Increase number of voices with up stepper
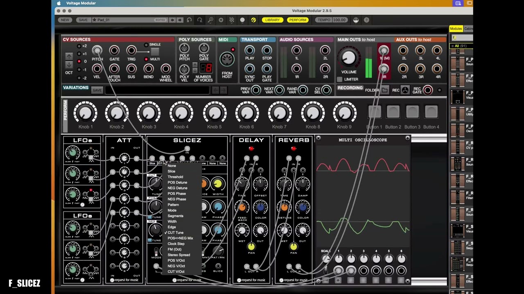Image resolution: width=524 pixels, height=294 pixels. coord(195,65)
